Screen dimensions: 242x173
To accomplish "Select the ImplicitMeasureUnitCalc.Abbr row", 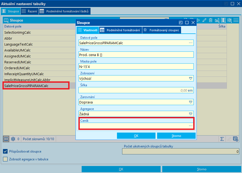I will 39,80.
